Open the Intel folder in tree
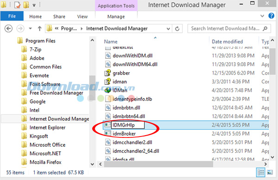 click(x=34, y=110)
